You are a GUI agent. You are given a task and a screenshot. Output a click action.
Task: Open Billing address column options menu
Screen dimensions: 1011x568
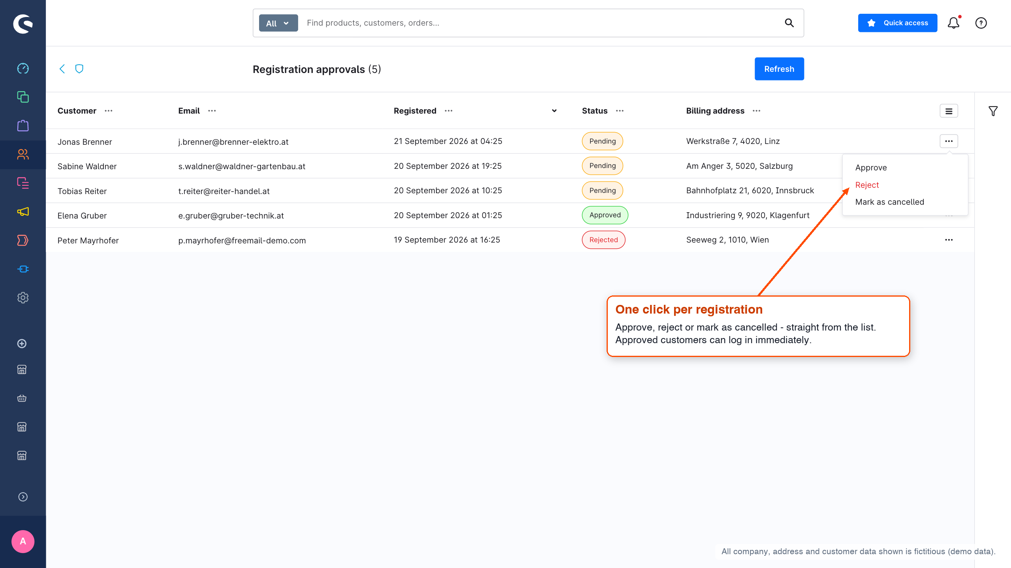pos(757,111)
